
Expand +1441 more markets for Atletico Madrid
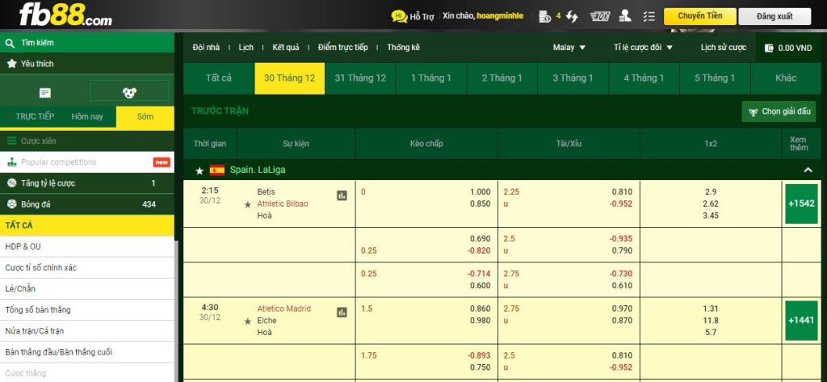801,321
